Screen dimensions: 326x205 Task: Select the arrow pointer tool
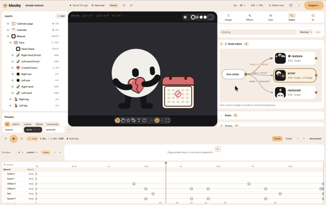[x=117, y=120]
